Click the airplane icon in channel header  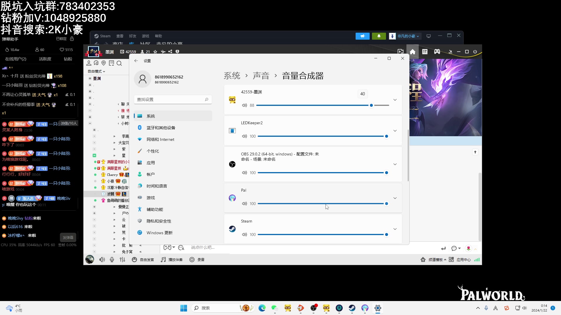point(163,52)
